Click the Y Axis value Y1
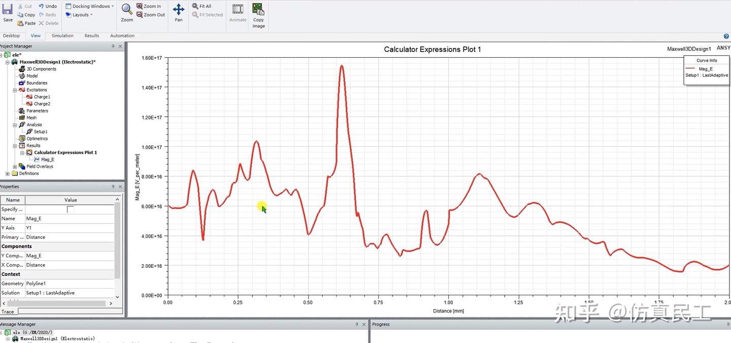Image resolution: width=731 pixels, height=343 pixels. coord(70,228)
